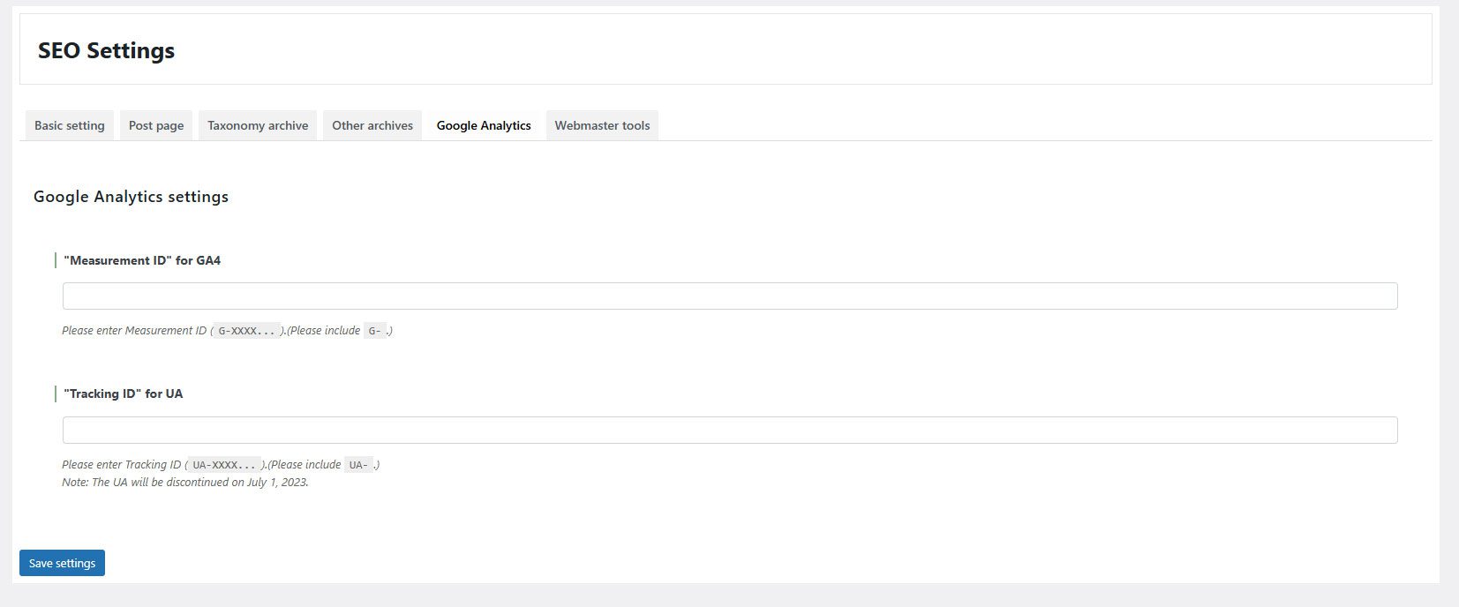Click the UA discontinued July 1, 2023 note
The image size is (1459, 607).
185,483
